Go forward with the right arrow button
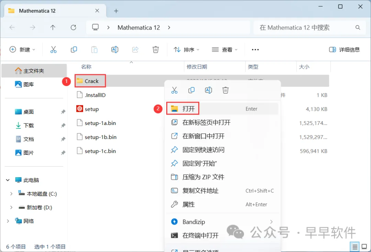 [x=32, y=28]
